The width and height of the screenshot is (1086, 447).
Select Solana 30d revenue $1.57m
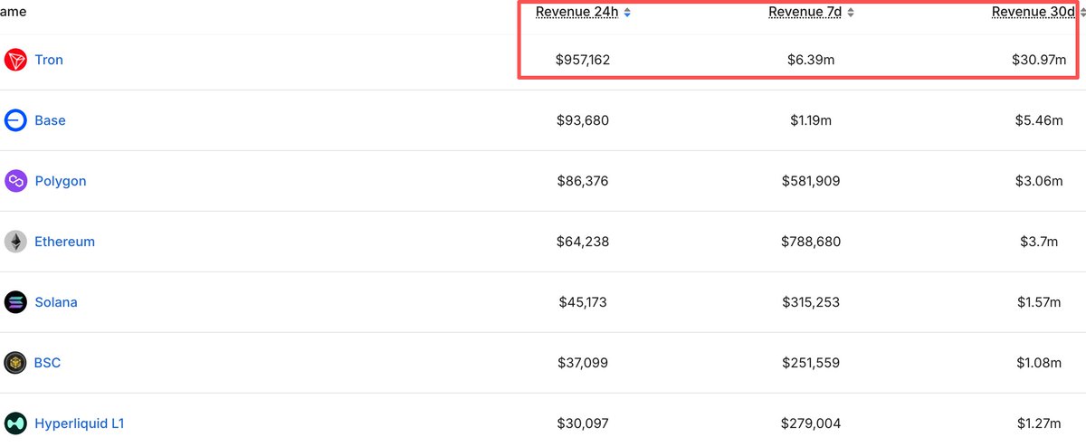tap(1039, 302)
